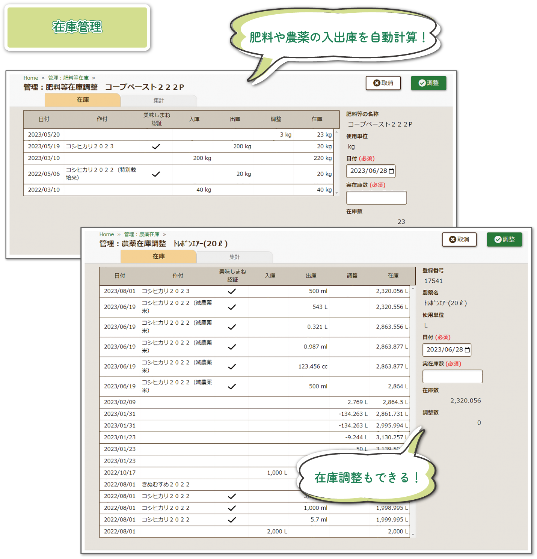Click date field 2023/06/28 in fertilizer window
The height and width of the screenshot is (559, 537).
click(x=371, y=171)
